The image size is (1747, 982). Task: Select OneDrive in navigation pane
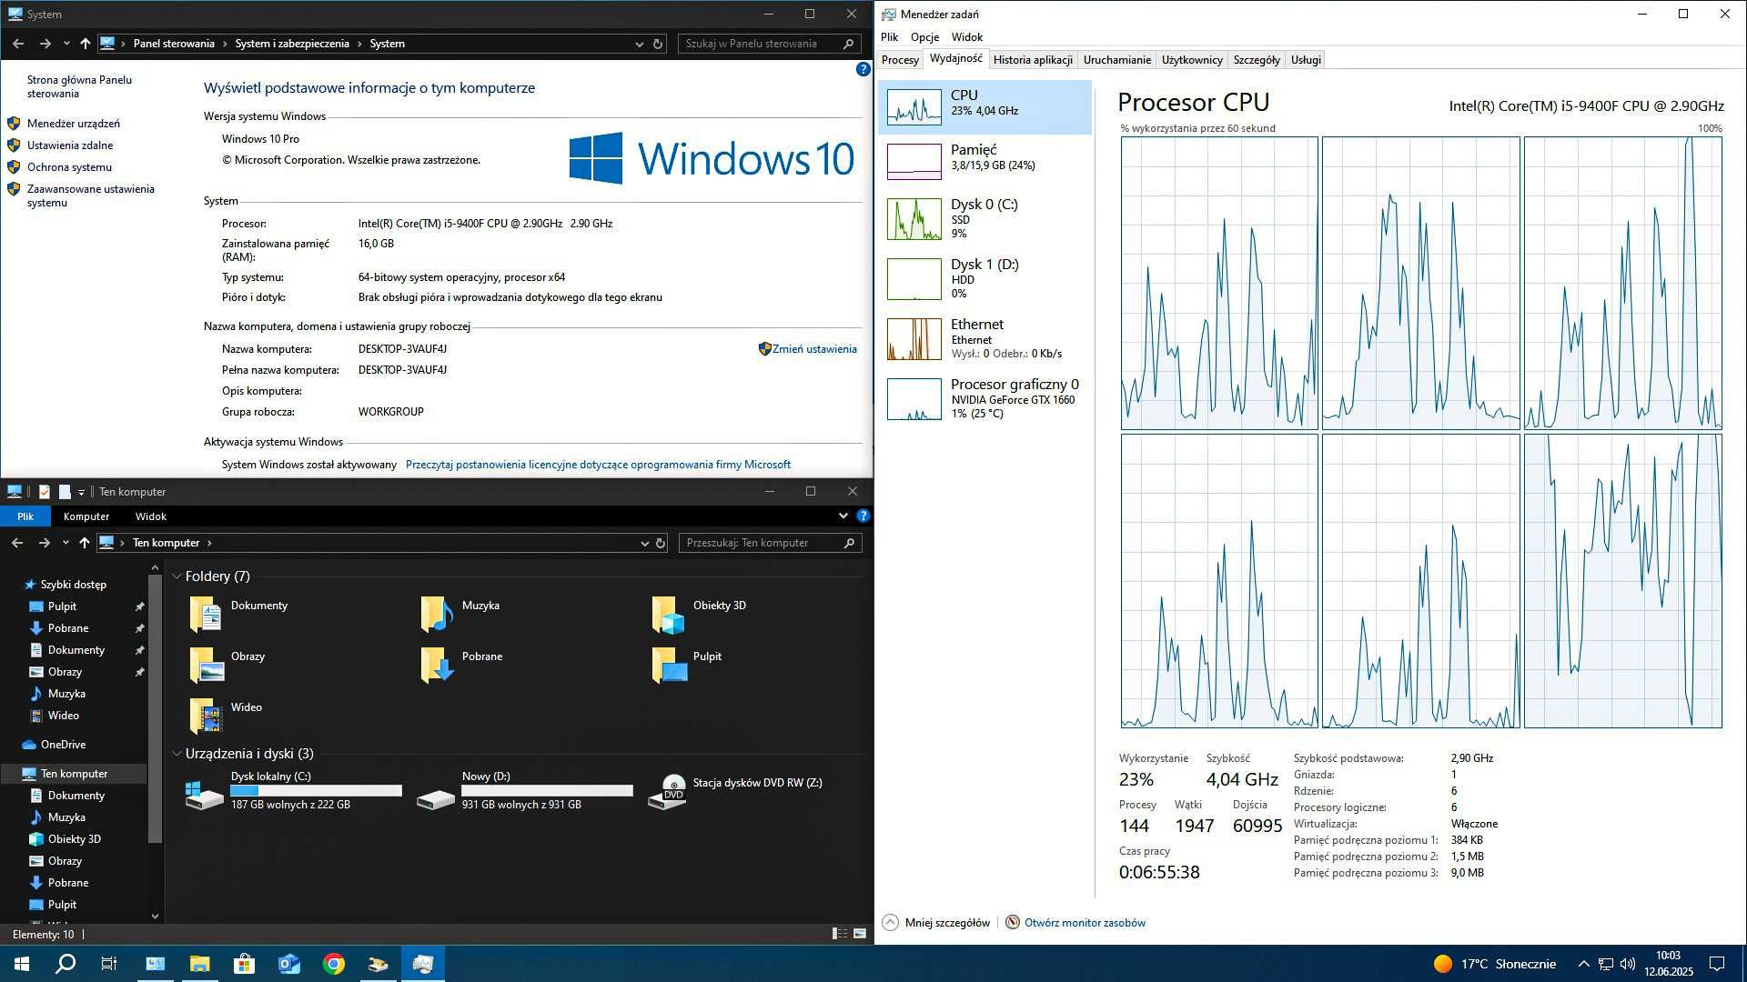[x=63, y=745]
